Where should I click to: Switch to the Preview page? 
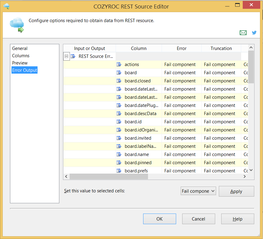pyautogui.click(x=20, y=63)
